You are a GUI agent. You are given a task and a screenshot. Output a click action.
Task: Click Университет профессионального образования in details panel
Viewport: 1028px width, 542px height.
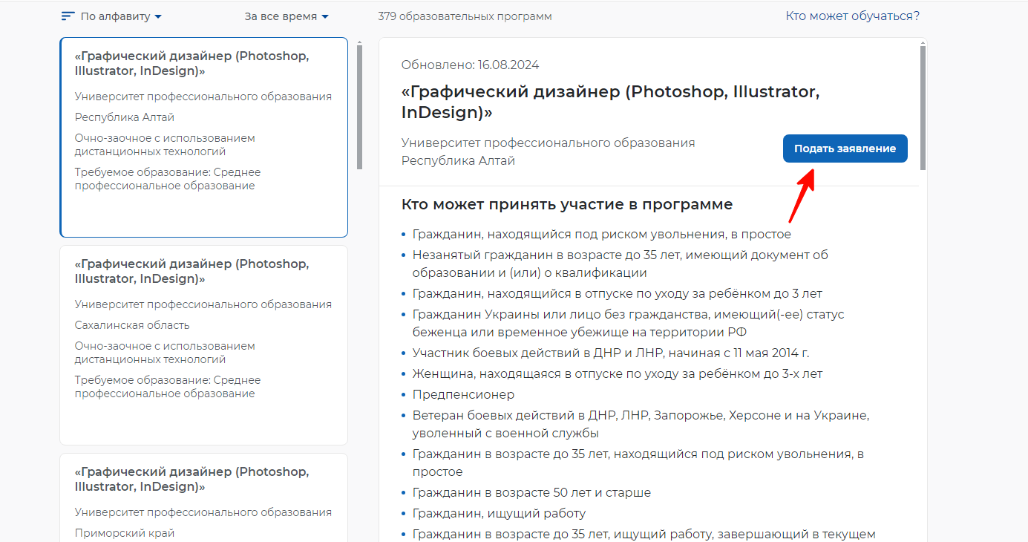549,143
